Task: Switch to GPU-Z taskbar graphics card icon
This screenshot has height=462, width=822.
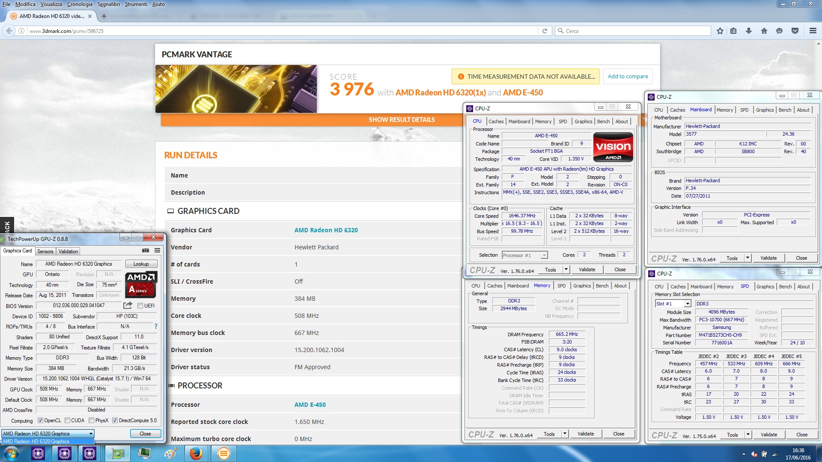Action: (118, 453)
